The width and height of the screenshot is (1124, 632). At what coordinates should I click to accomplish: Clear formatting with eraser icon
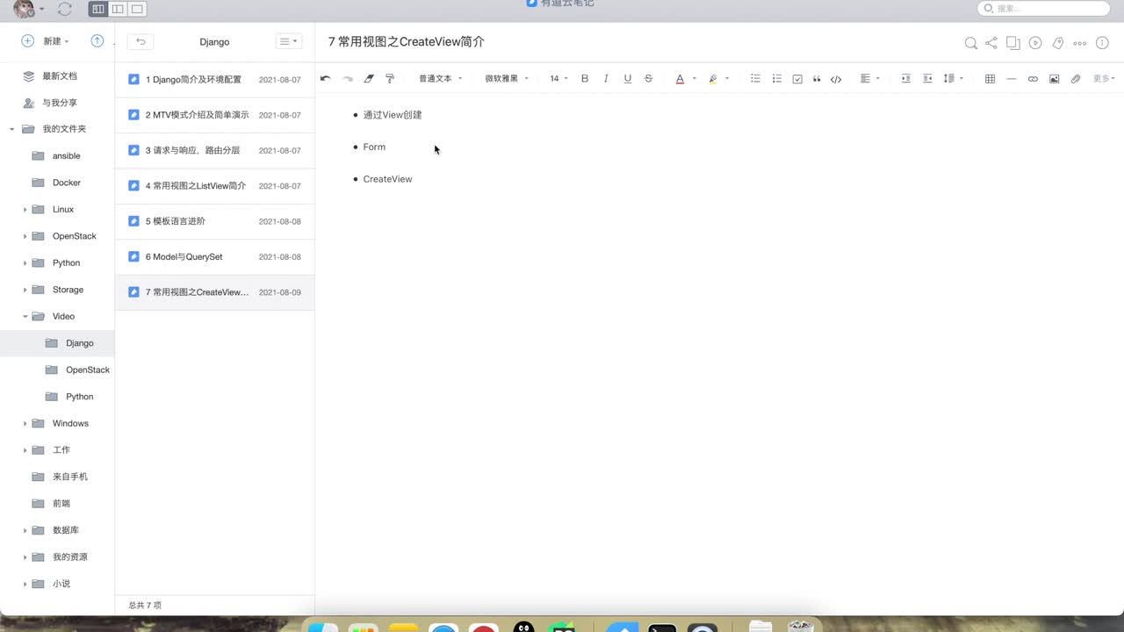click(369, 78)
